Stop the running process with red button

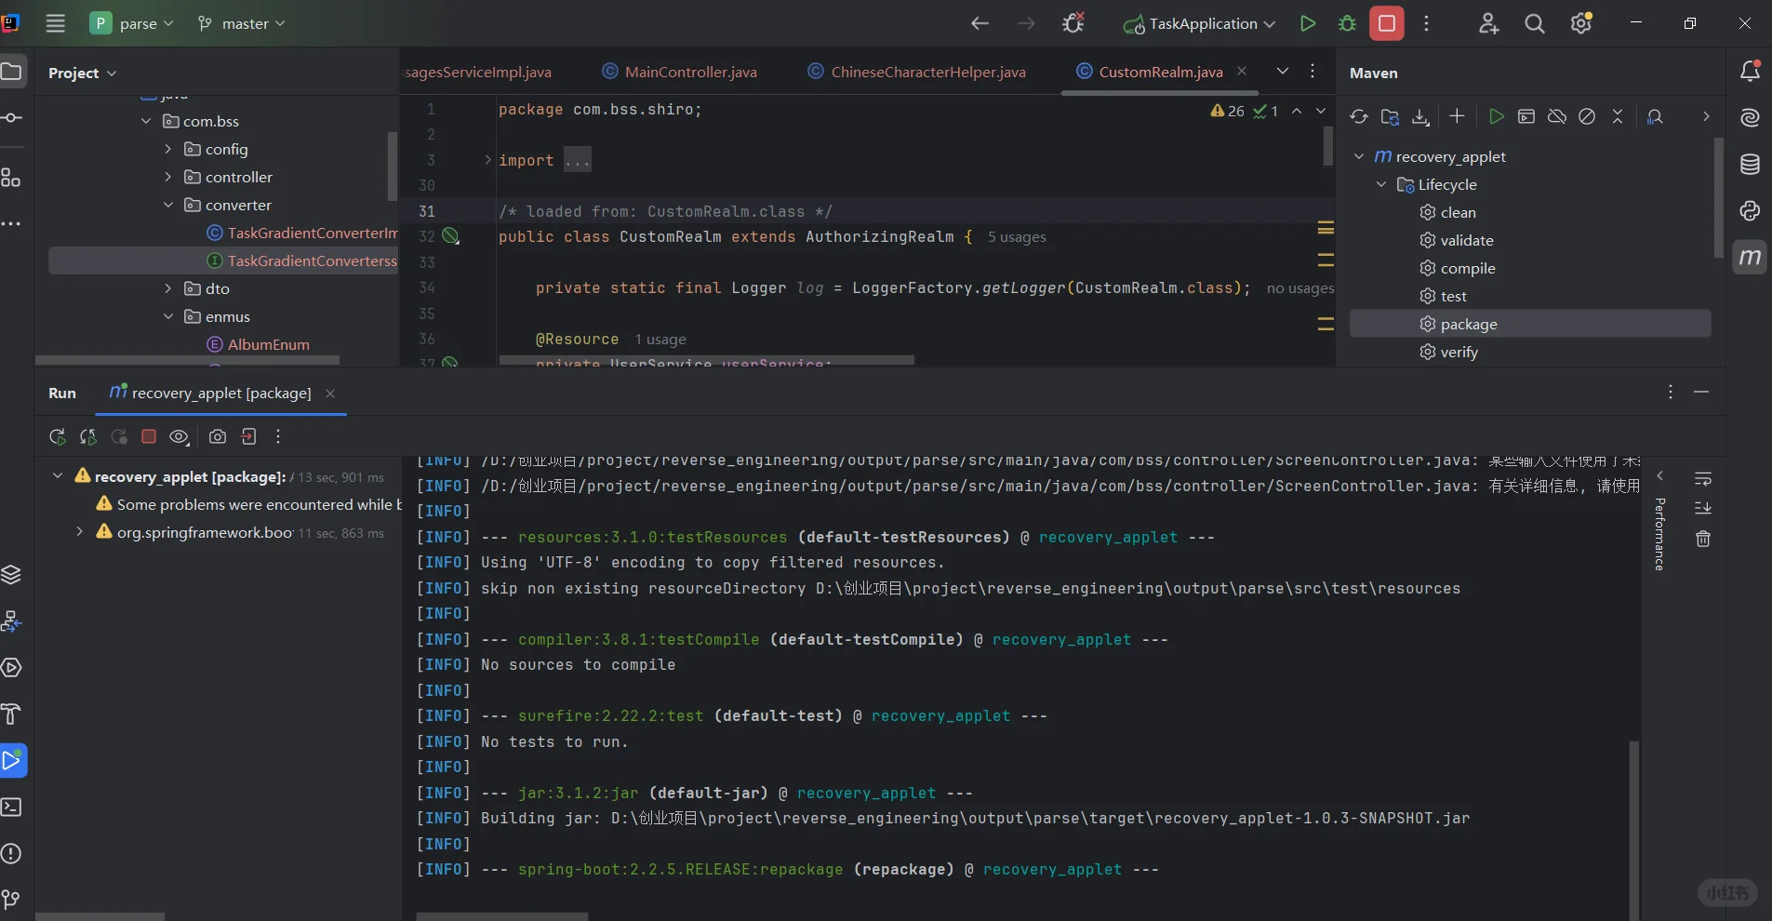(x=1386, y=24)
